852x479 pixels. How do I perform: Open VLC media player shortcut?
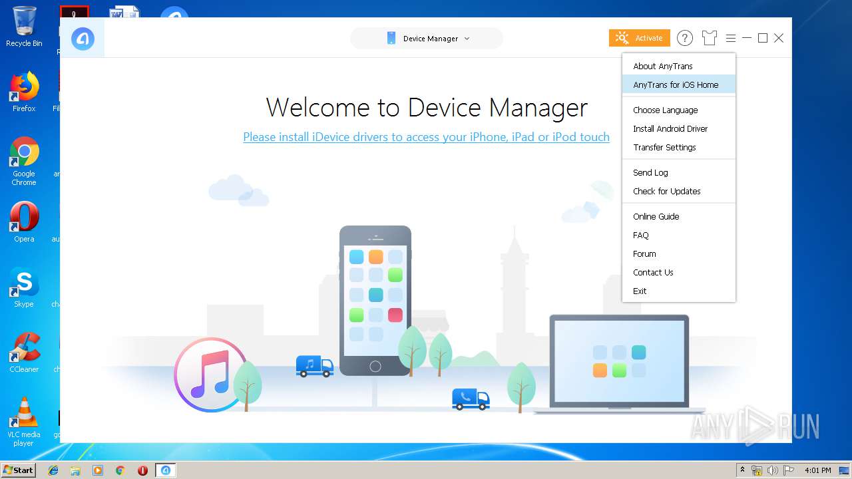(24, 422)
